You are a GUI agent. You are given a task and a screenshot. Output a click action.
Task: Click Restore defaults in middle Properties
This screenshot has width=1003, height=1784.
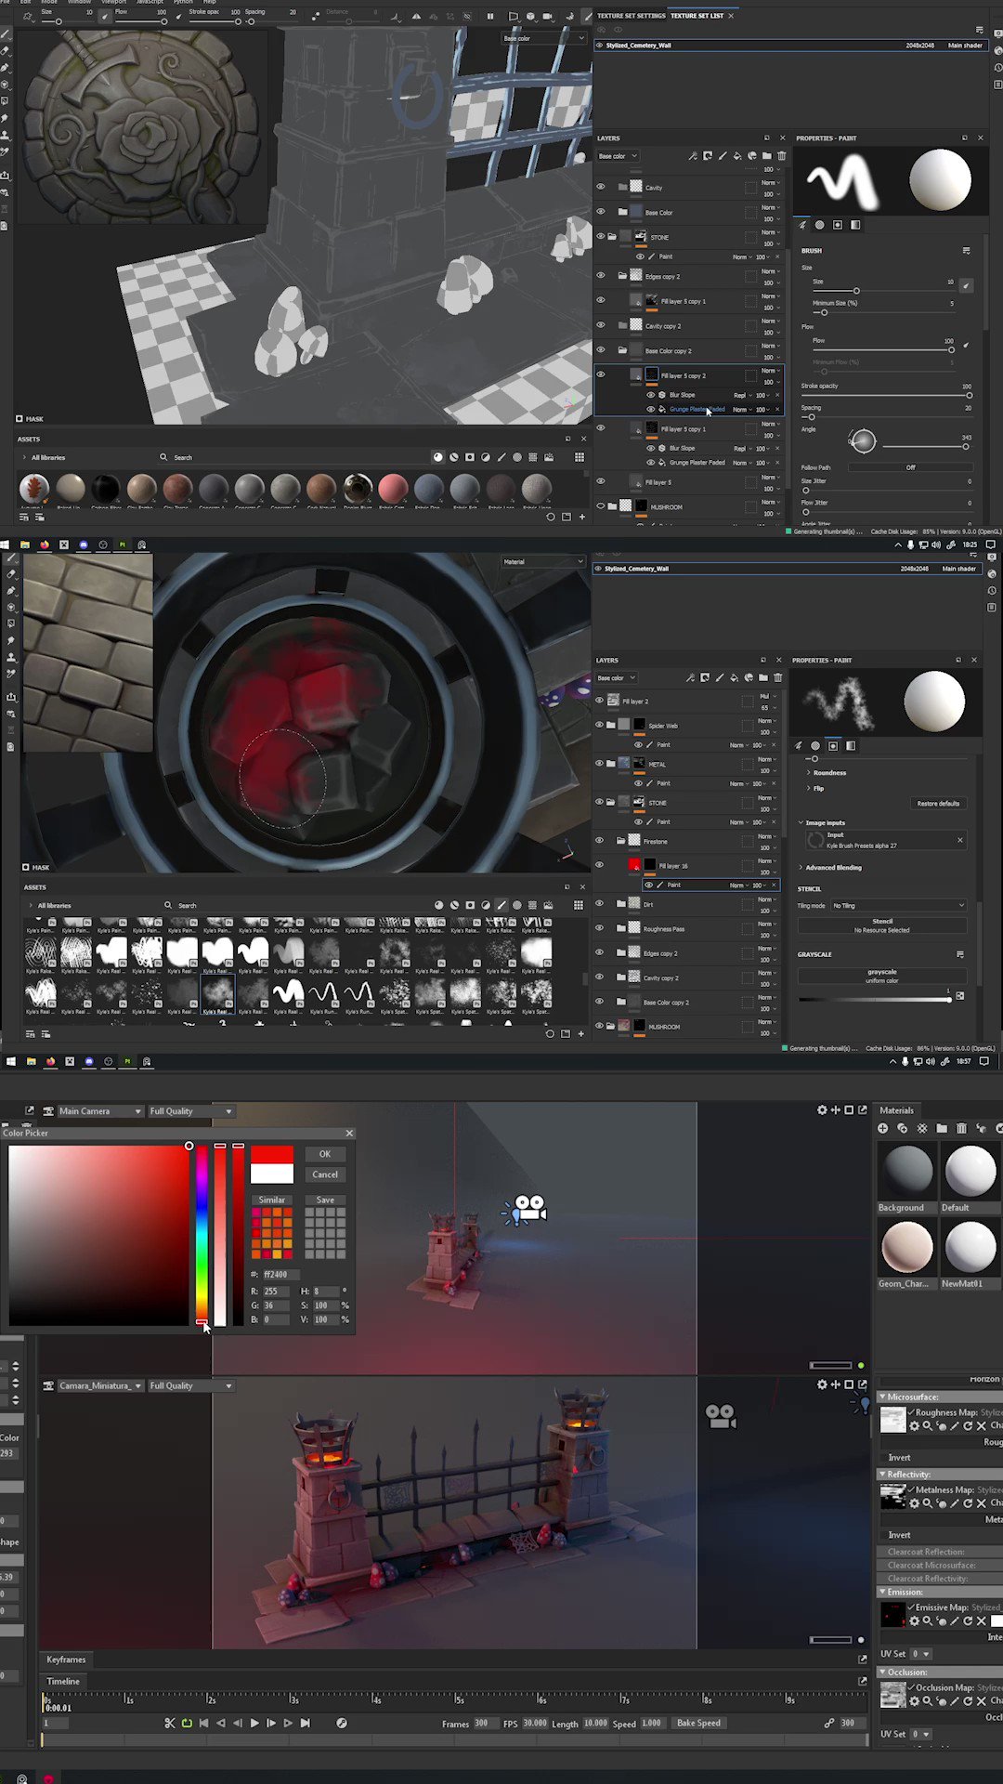point(938,804)
